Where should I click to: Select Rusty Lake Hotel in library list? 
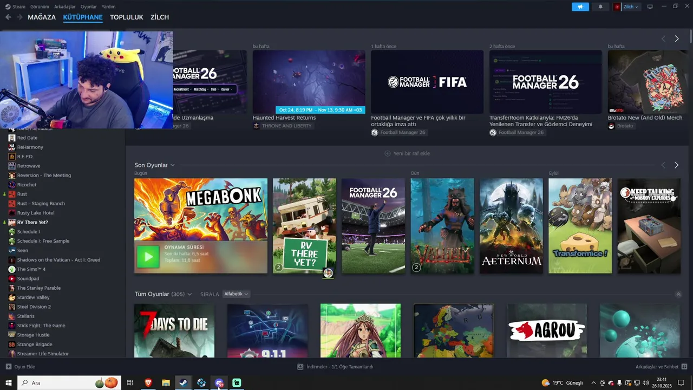coord(36,213)
